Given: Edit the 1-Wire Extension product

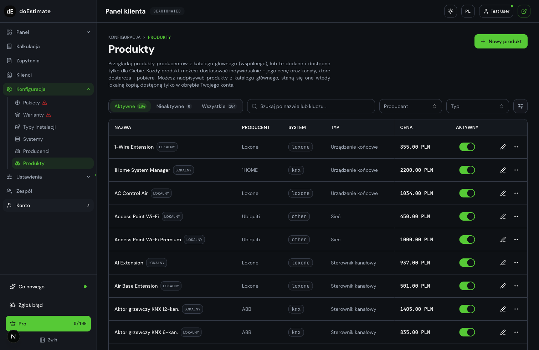Looking at the screenshot, I should (x=503, y=147).
